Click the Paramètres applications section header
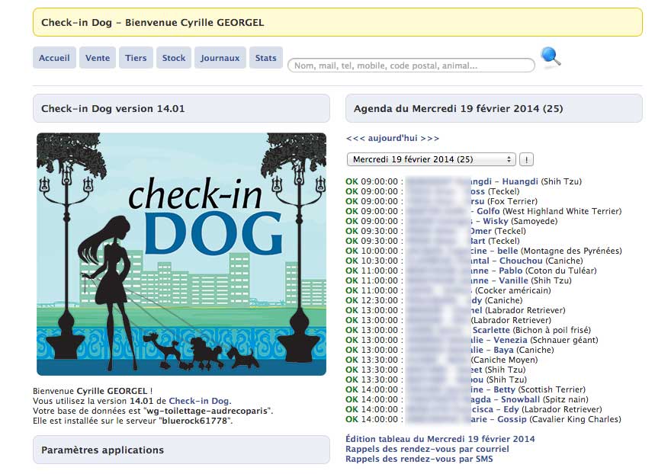 pos(181,450)
